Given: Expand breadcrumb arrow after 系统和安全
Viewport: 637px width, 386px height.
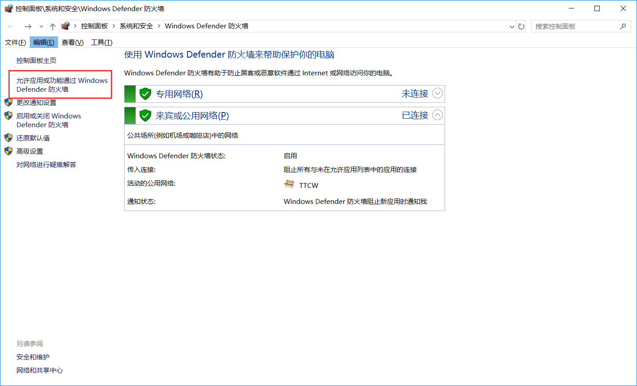Looking at the screenshot, I should pyautogui.click(x=159, y=26).
